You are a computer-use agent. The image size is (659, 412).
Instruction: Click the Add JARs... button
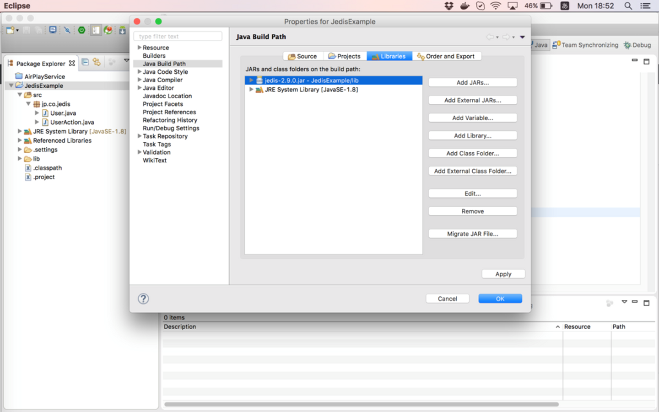point(473,82)
